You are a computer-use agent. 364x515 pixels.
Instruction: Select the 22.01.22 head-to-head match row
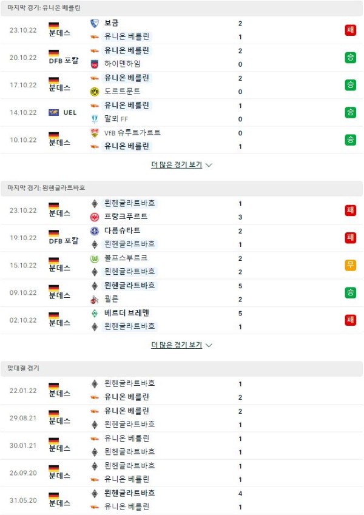pos(181,391)
